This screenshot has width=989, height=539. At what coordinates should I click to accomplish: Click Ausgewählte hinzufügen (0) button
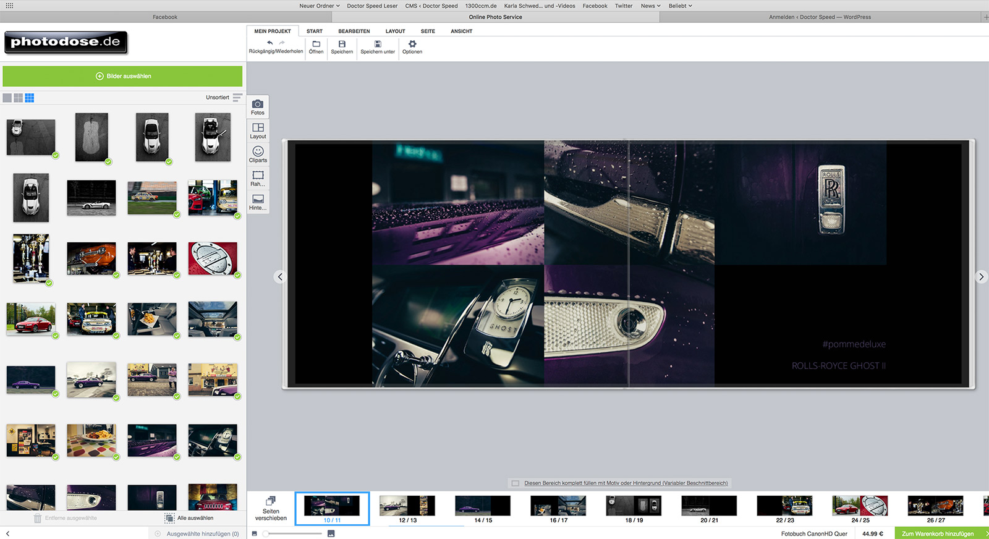[x=197, y=533]
